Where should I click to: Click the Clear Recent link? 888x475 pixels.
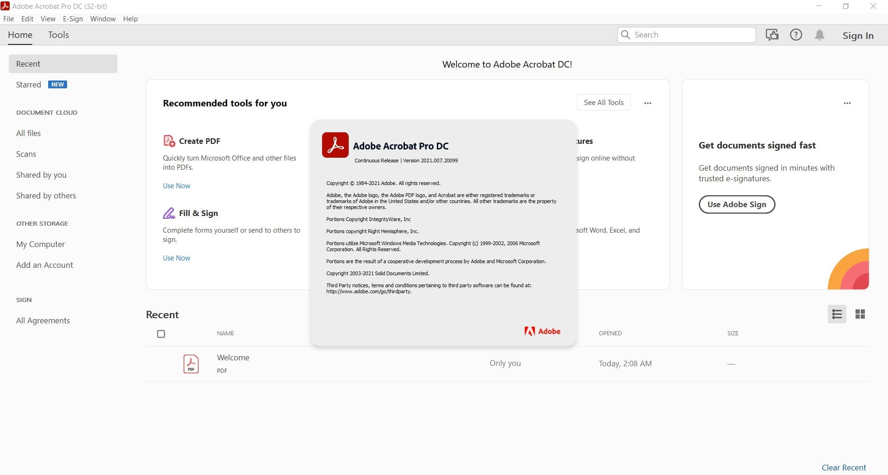[844, 468]
